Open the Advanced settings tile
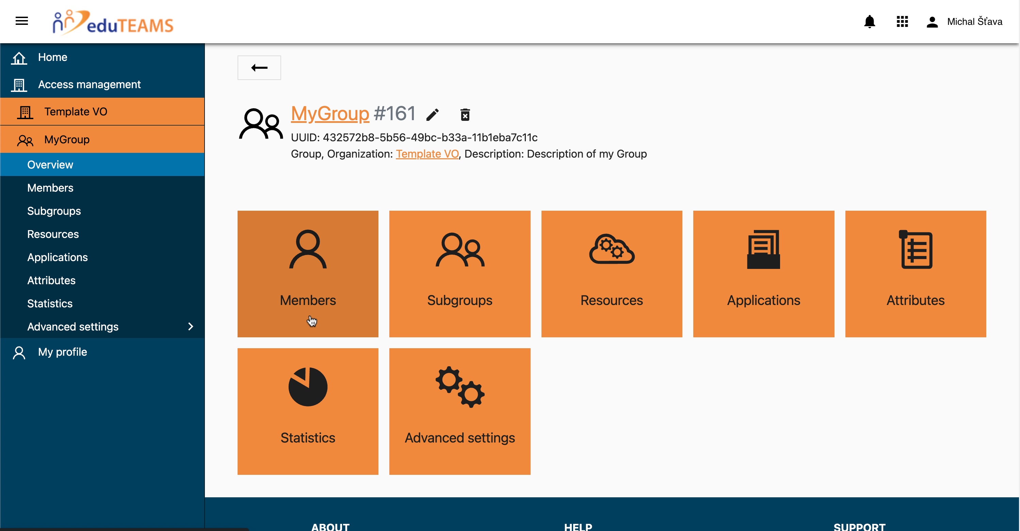This screenshot has height=531, width=1020. click(459, 411)
